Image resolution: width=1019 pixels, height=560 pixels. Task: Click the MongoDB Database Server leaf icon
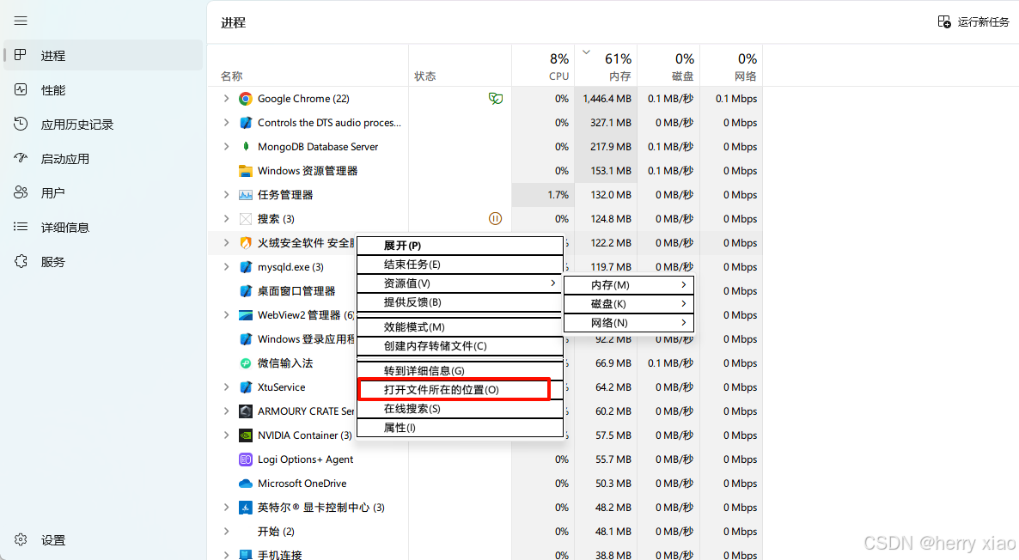(x=246, y=147)
